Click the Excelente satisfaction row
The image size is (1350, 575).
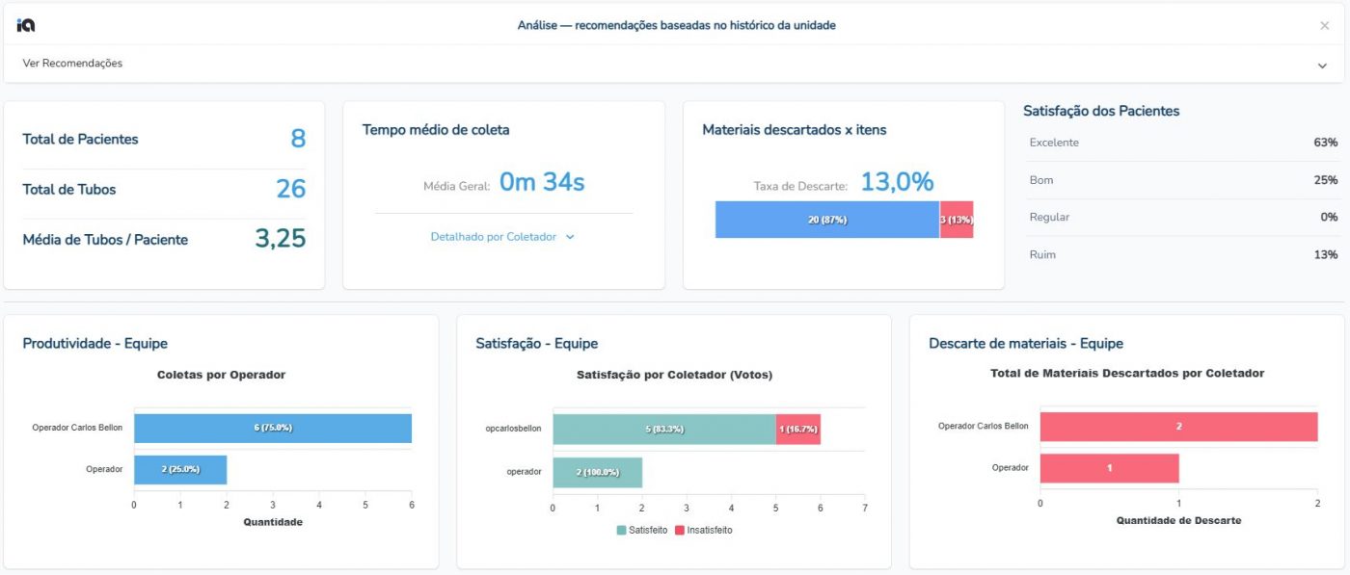(1183, 143)
